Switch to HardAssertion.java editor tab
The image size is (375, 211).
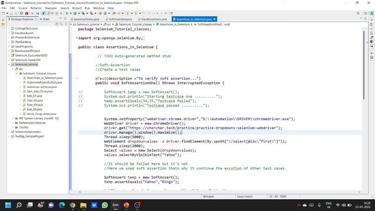(x=154, y=19)
